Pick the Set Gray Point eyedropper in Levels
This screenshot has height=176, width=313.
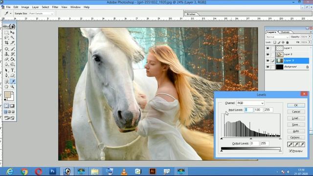pyautogui.click(x=296, y=145)
